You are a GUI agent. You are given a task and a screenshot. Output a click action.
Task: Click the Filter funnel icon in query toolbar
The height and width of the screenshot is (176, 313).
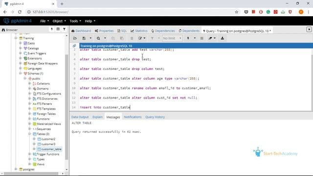click(x=152, y=38)
